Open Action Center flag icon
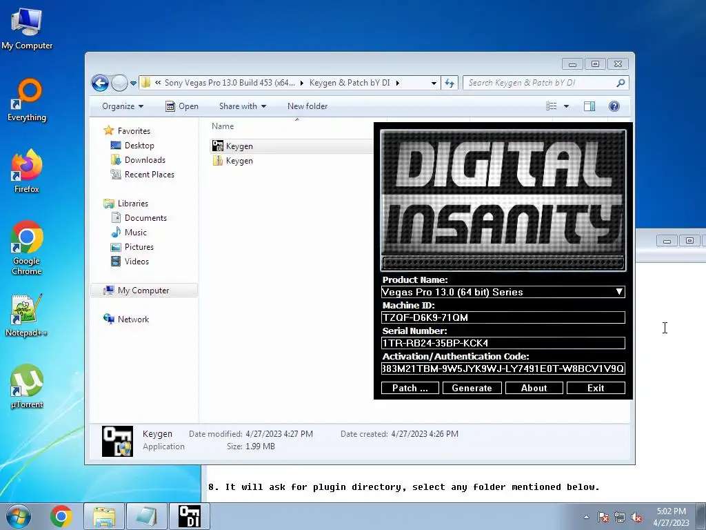 (603, 517)
